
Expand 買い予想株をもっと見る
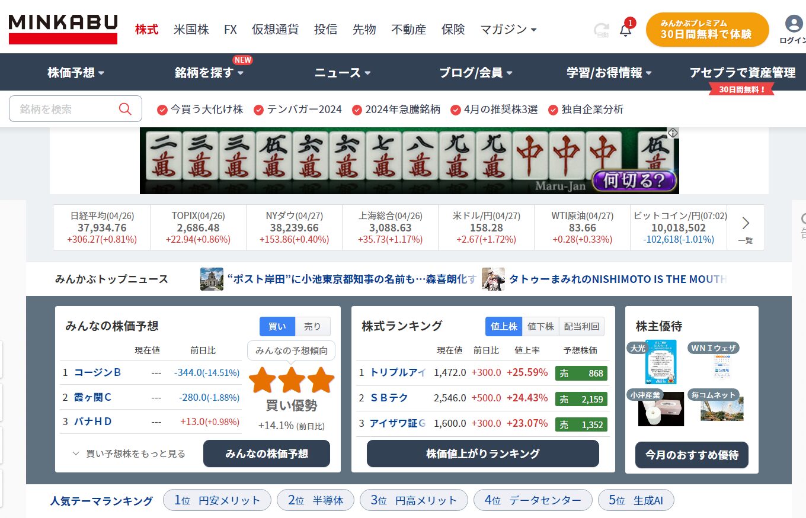(x=129, y=453)
